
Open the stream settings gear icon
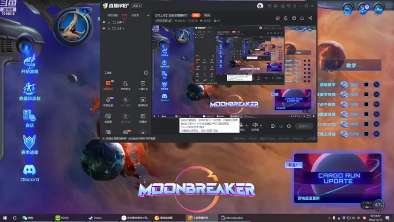point(289,126)
